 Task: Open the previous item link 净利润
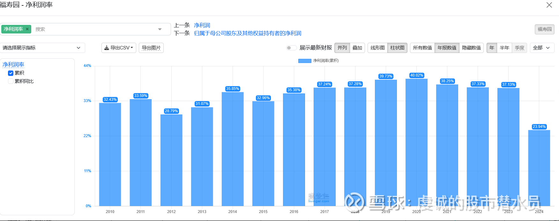pyautogui.click(x=202, y=25)
